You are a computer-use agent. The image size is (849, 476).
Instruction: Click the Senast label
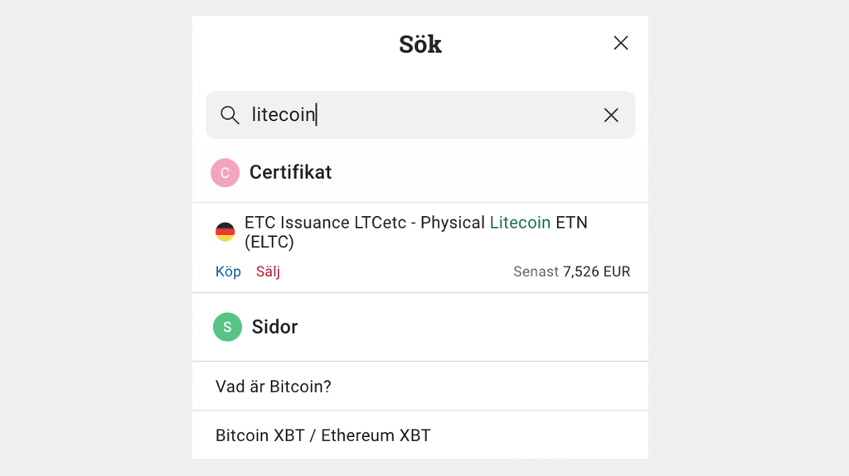[x=536, y=272]
